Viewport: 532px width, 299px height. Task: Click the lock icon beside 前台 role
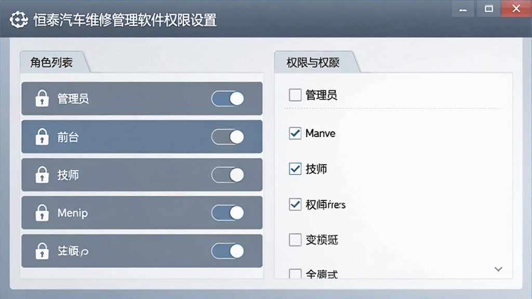pos(42,137)
